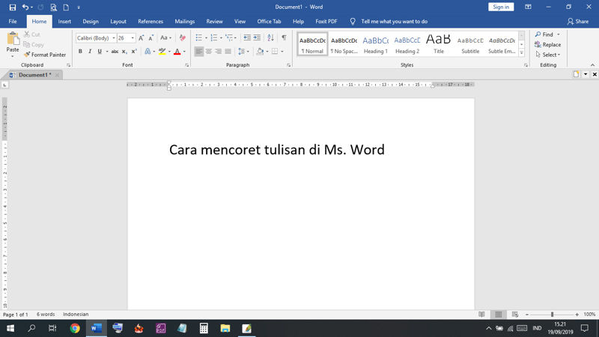Open Borders dropdown arrow
The width and height of the screenshot is (599, 337).
click(x=282, y=52)
